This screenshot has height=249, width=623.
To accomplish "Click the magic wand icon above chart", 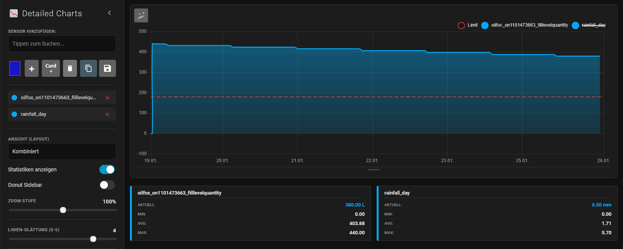I will click(141, 15).
